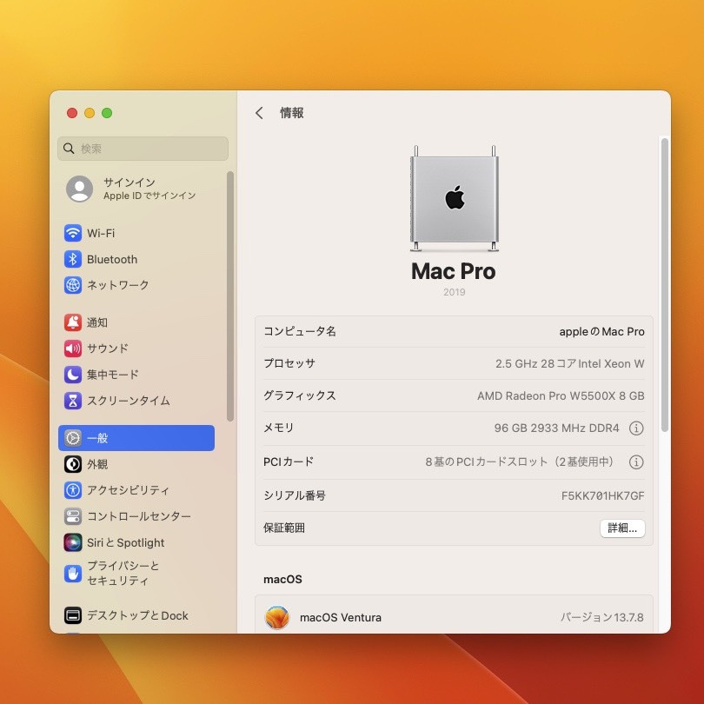Viewport: 704px width, 704px height.
Task: Click the 'グラフィックス' row label
Action: (x=300, y=395)
